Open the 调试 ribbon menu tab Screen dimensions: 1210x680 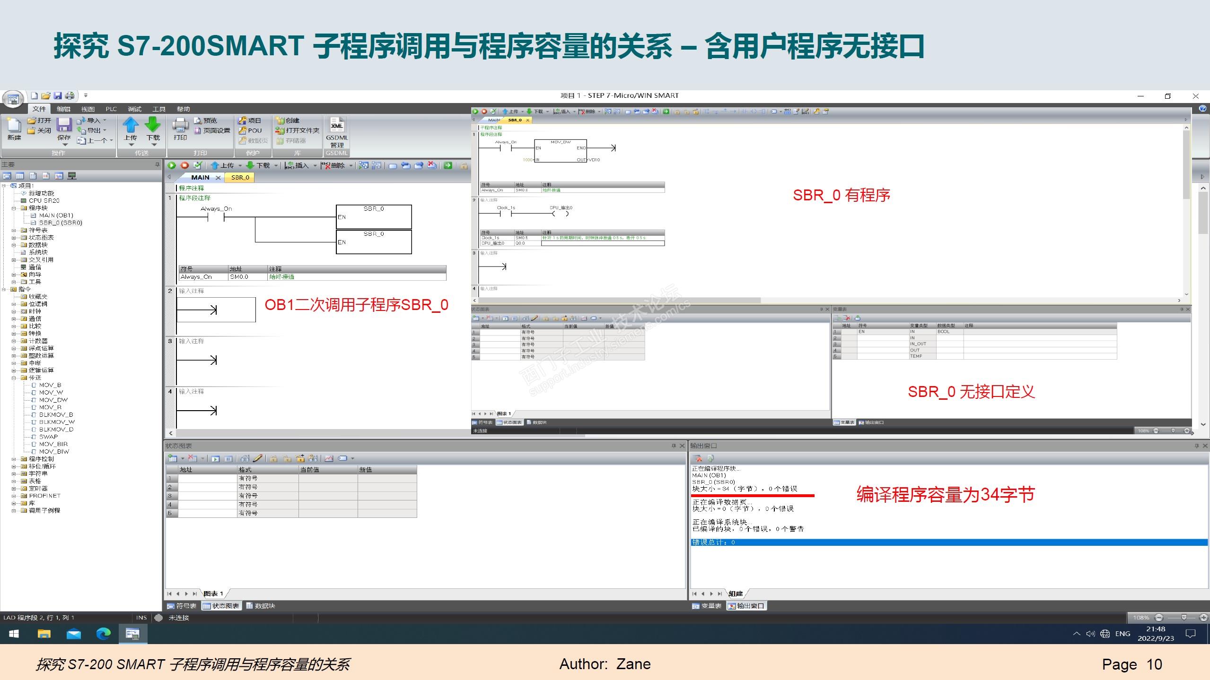134,109
